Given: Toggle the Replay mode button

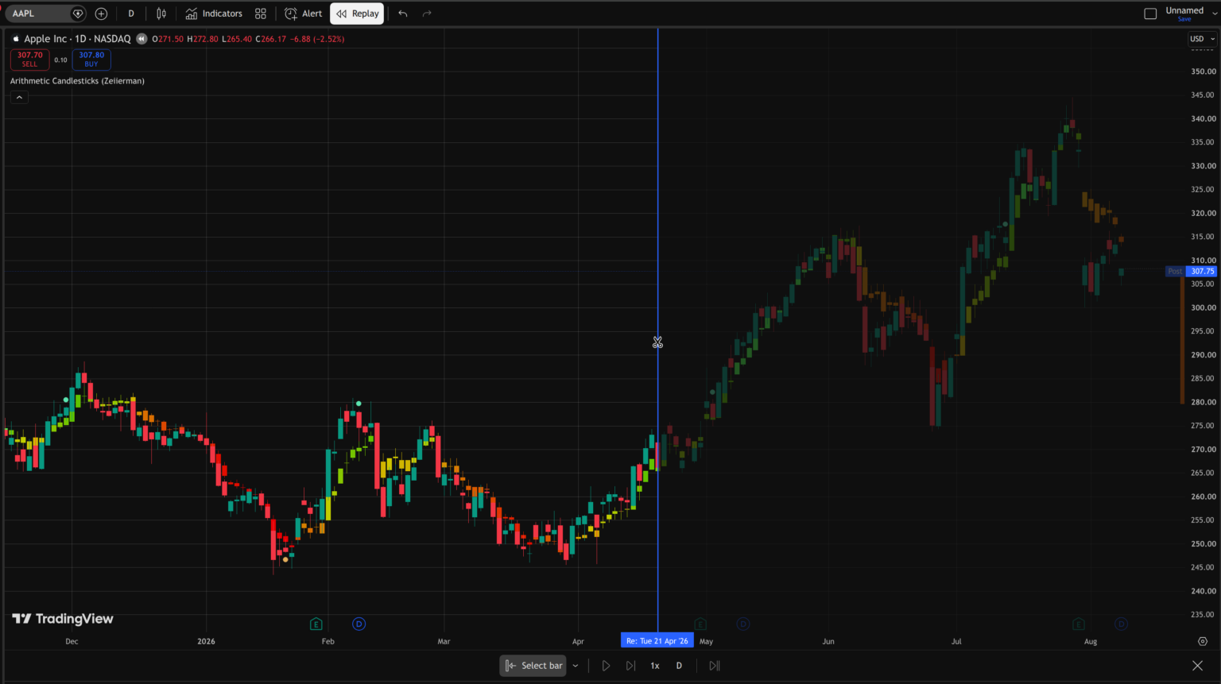Looking at the screenshot, I should [x=357, y=14].
